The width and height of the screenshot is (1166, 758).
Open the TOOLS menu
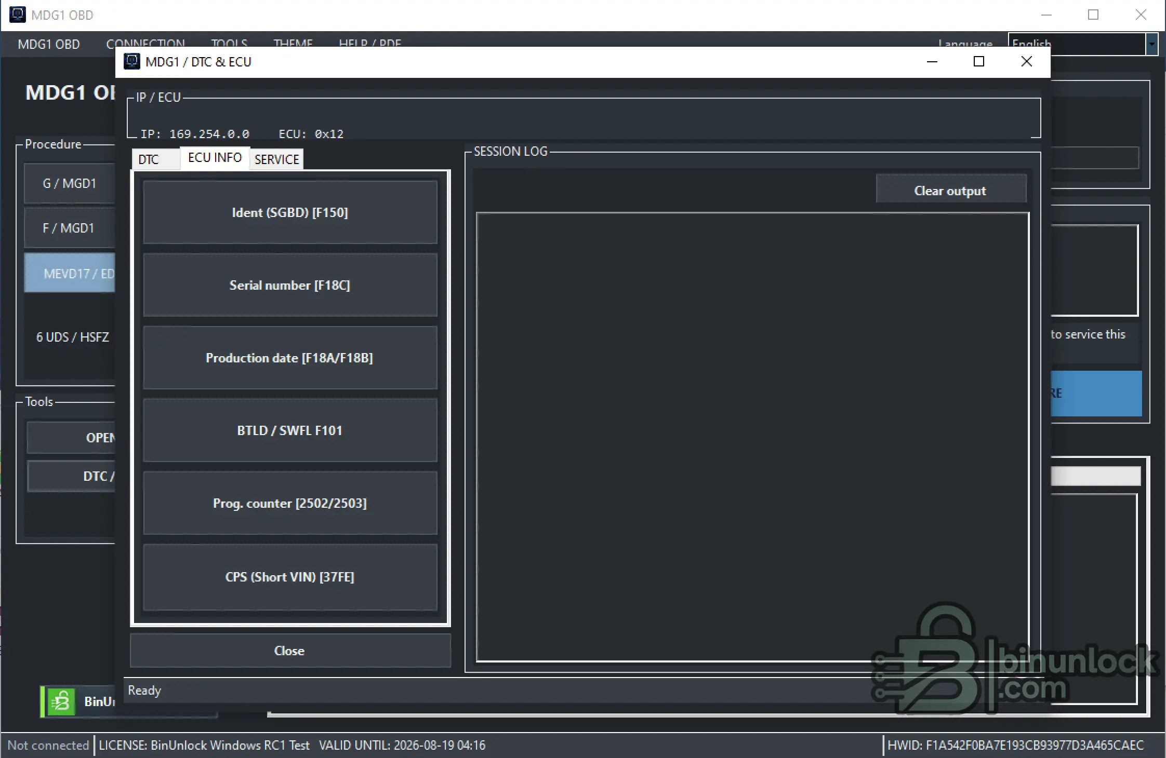tap(229, 44)
